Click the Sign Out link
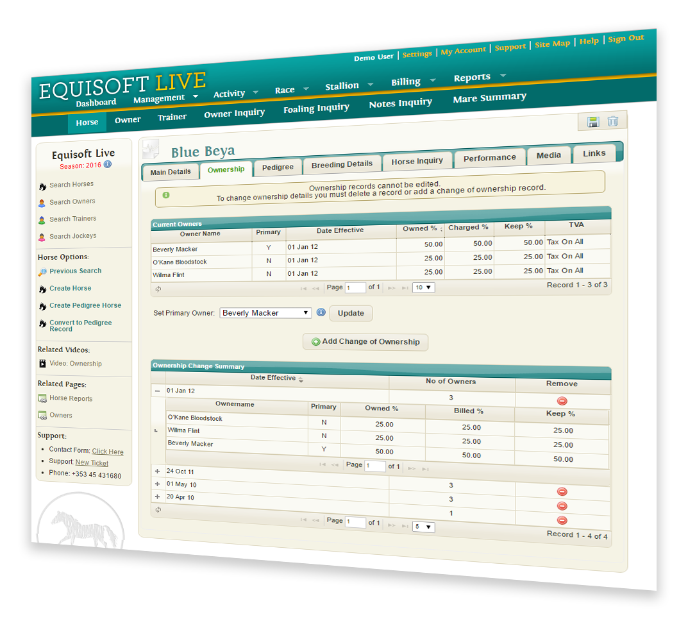The width and height of the screenshot is (688, 619). (x=626, y=38)
